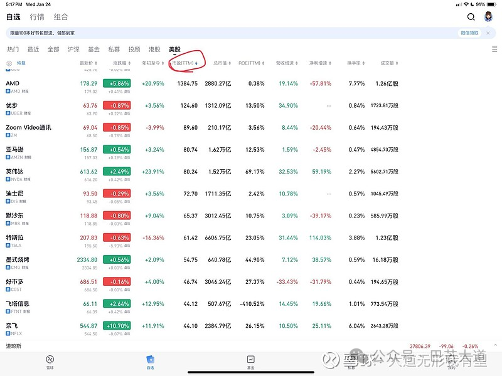Sort by 总市值 column
The width and height of the screenshot is (502, 376).
[x=222, y=63]
